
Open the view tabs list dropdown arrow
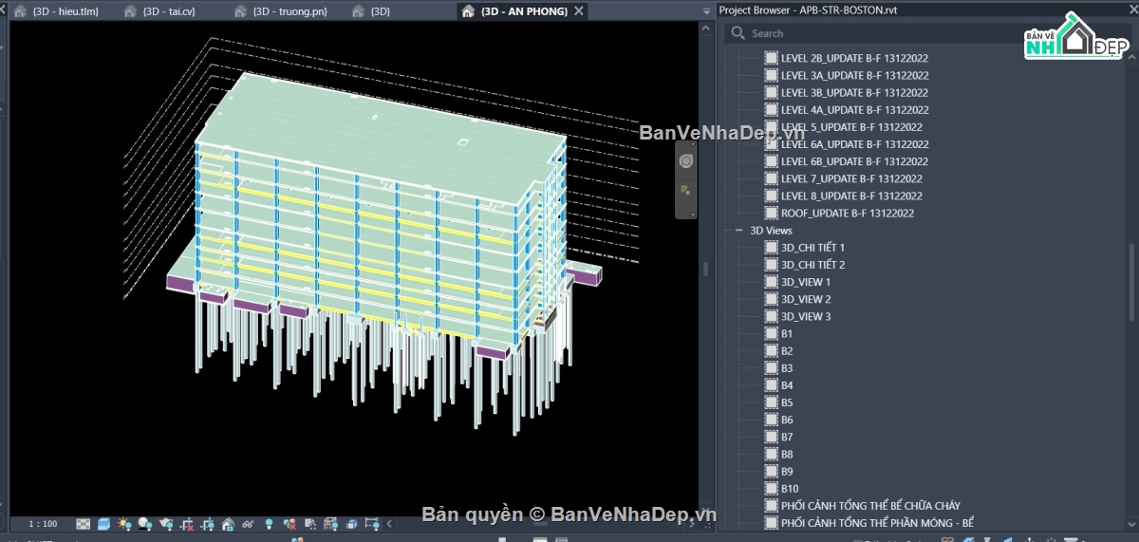[x=706, y=11]
